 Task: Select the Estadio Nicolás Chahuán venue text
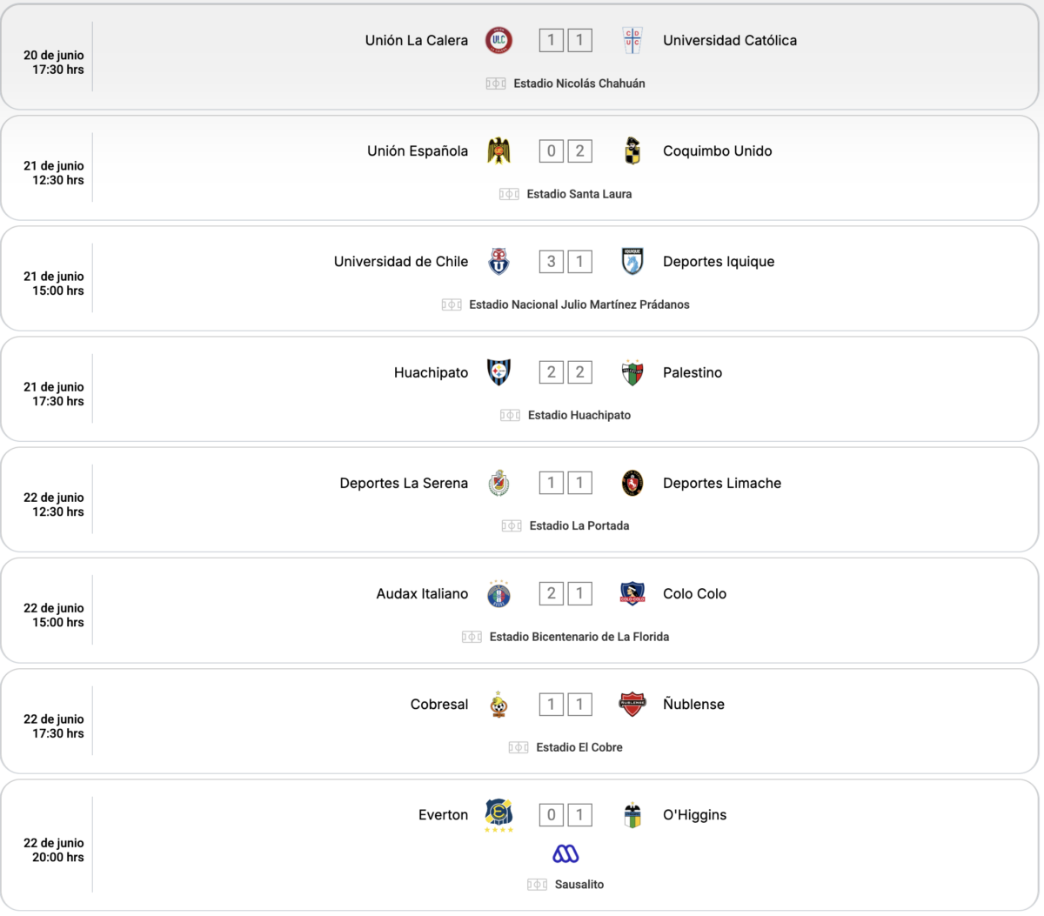[579, 84]
